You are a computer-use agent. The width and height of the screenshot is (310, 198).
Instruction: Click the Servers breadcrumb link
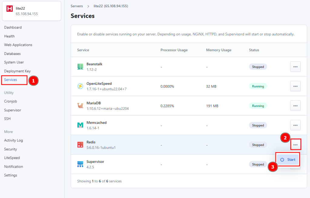click(x=77, y=6)
